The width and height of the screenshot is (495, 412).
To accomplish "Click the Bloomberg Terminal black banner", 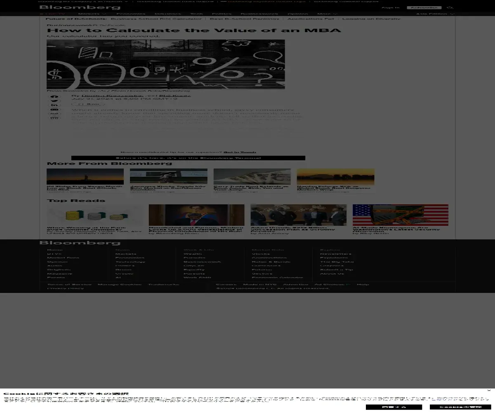I will click(188, 158).
